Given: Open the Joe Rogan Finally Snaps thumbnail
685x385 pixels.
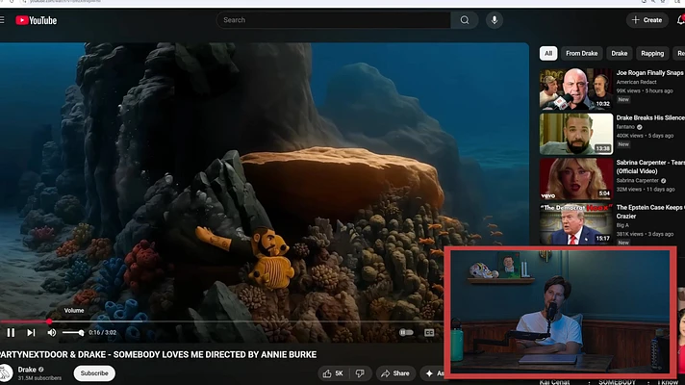Looking at the screenshot, I should (x=576, y=89).
